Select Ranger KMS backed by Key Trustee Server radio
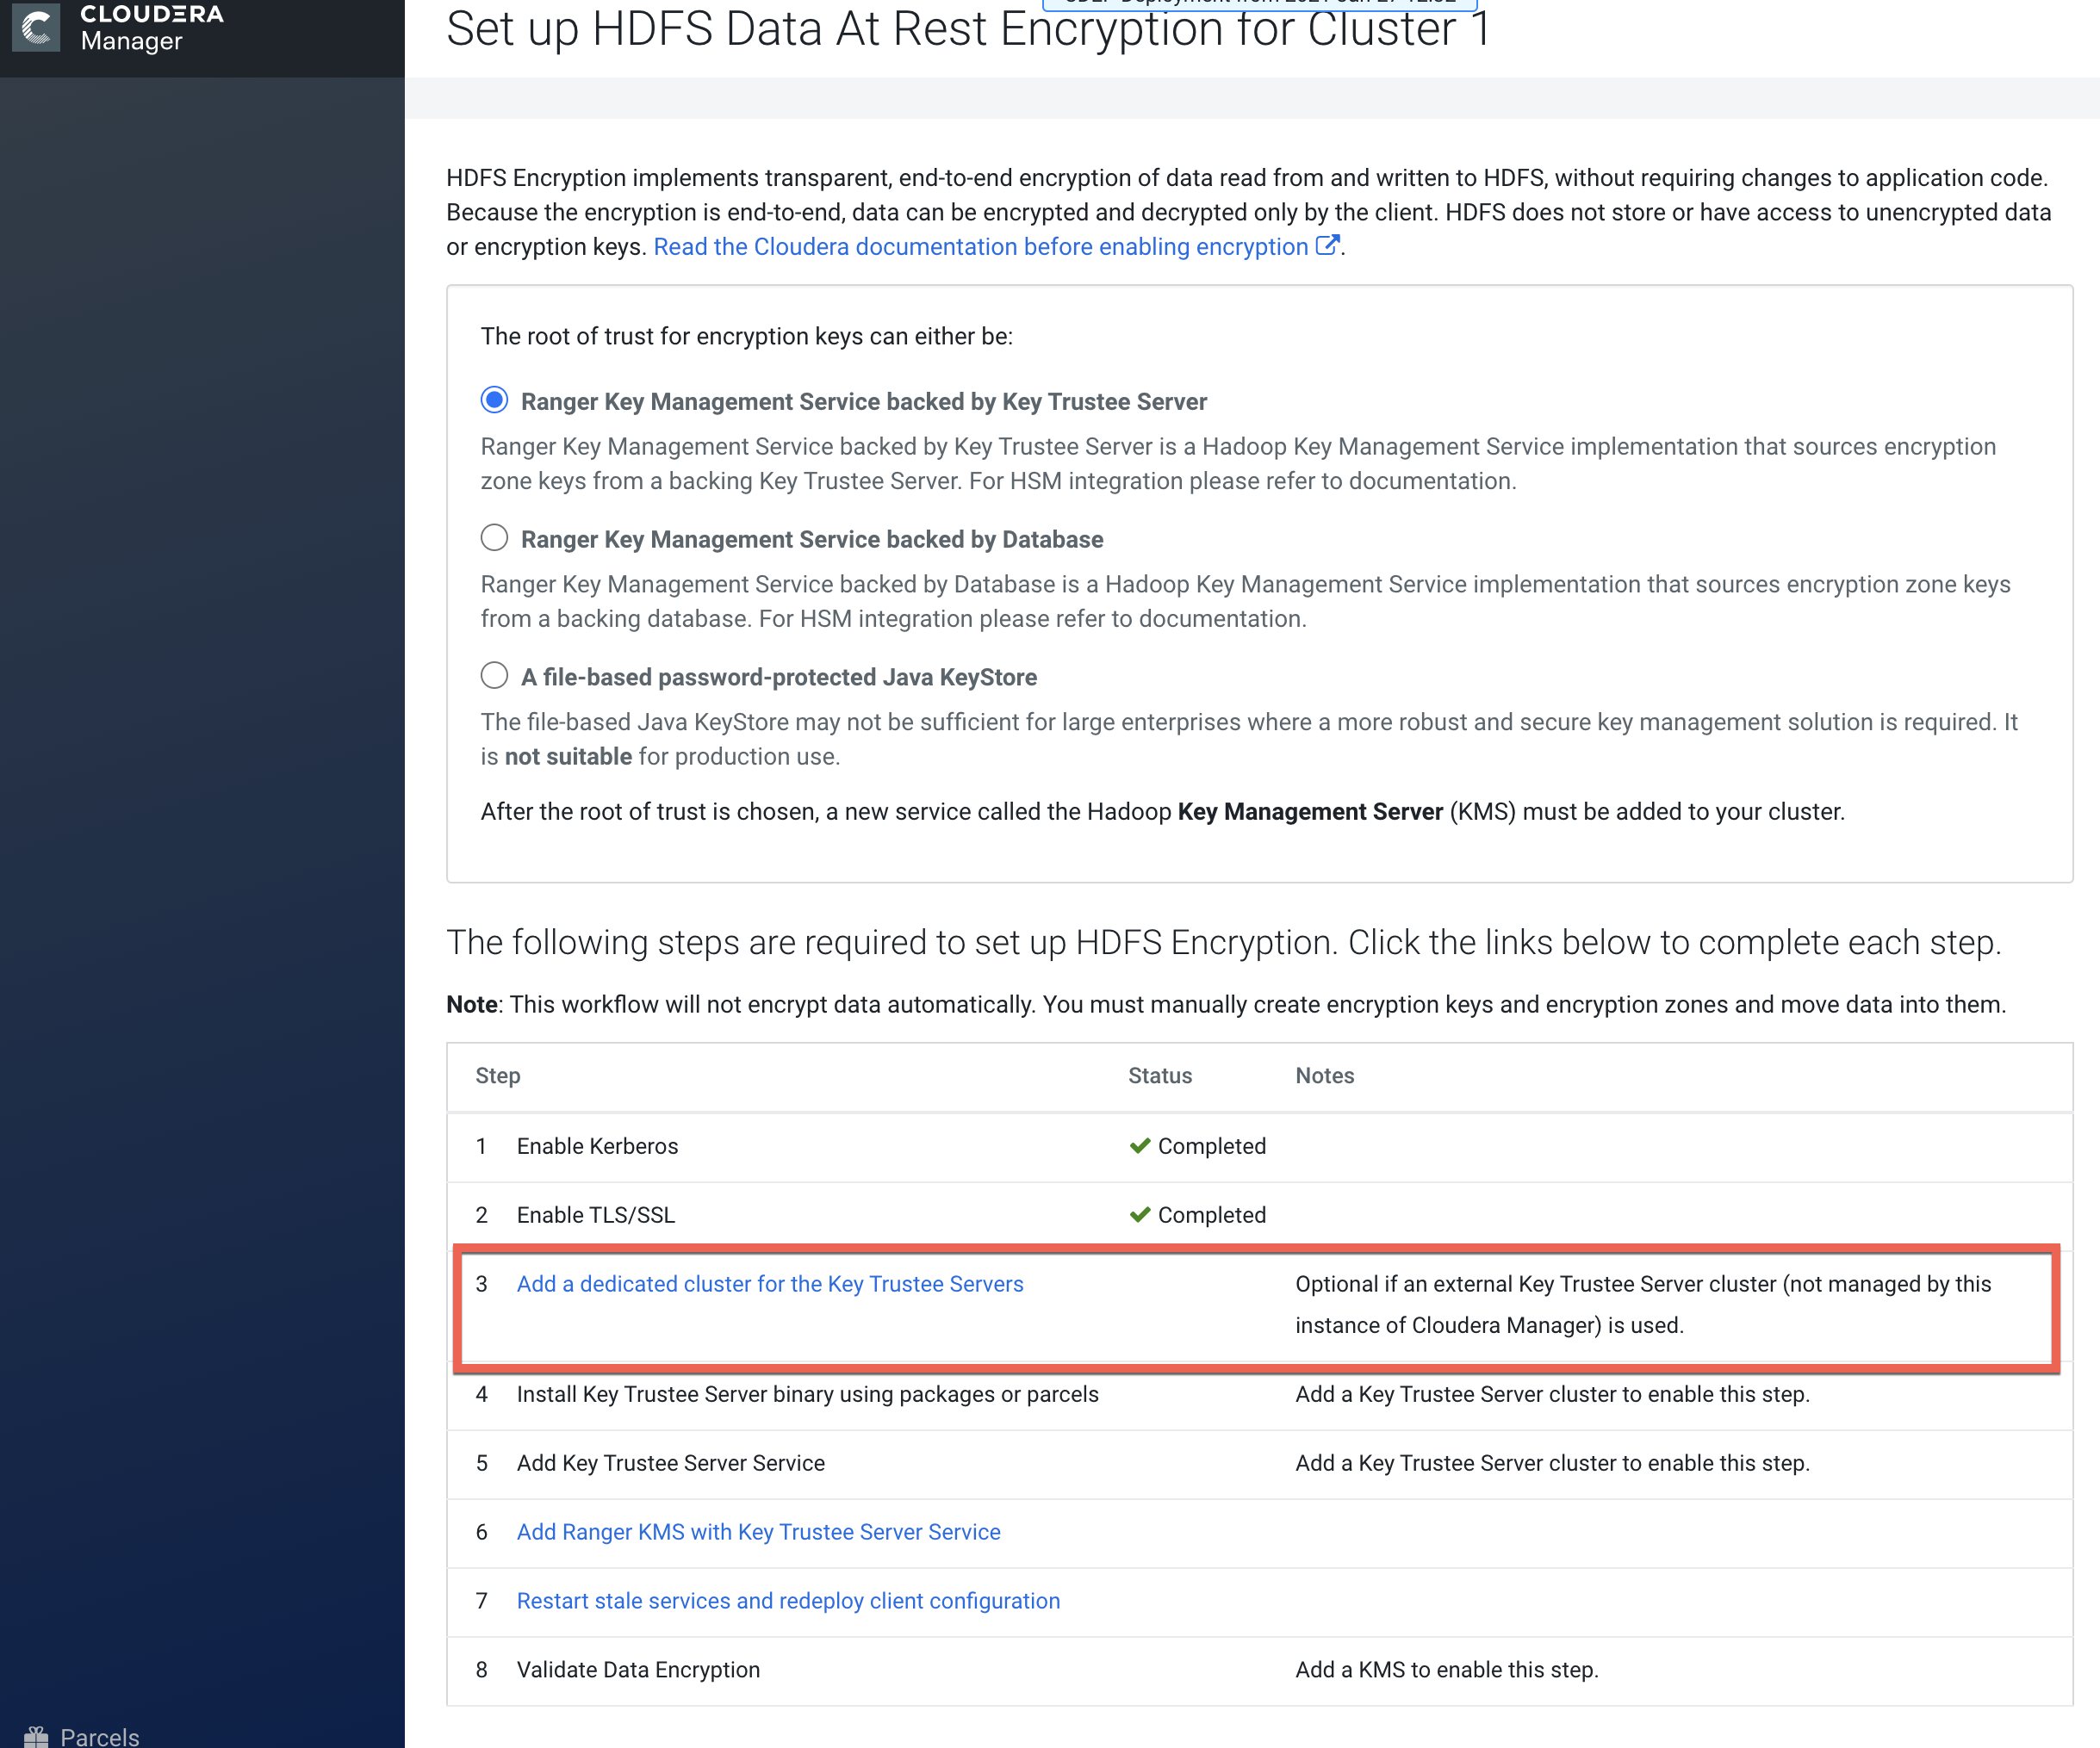2100x1748 pixels. point(494,400)
